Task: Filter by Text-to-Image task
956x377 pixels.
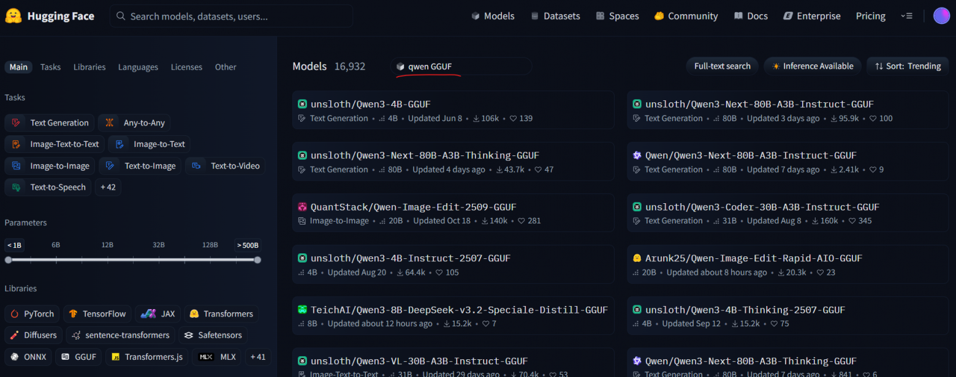Action: click(140, 165)
